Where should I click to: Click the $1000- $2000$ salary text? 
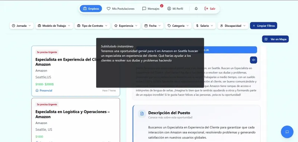(x=44, y=84)
